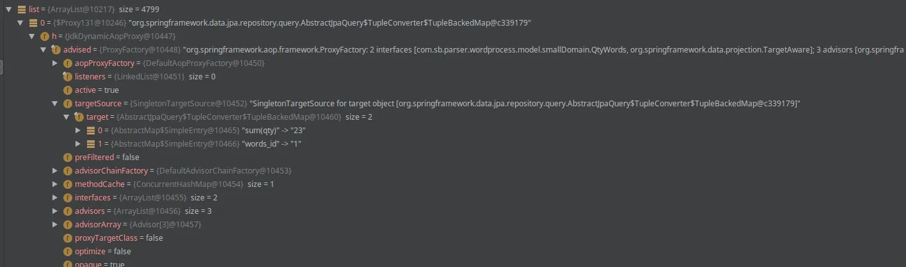The height and width of the screenshot is (267, 906).
Task: Click the field icon next to aopProxyFactory
Action: click(x=67, y=63)
